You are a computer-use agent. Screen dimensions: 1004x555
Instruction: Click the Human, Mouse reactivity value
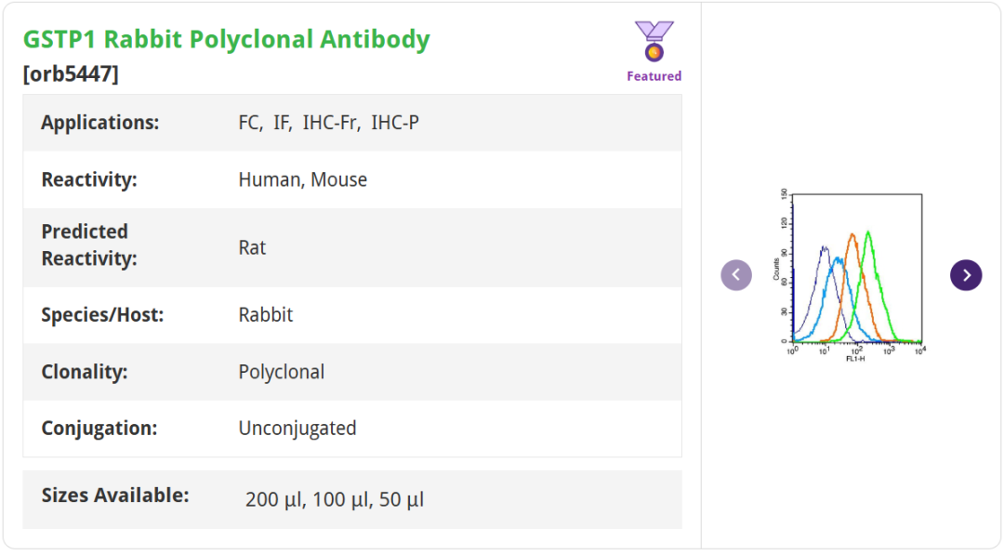pyautogui.click(x=302, y=179)
